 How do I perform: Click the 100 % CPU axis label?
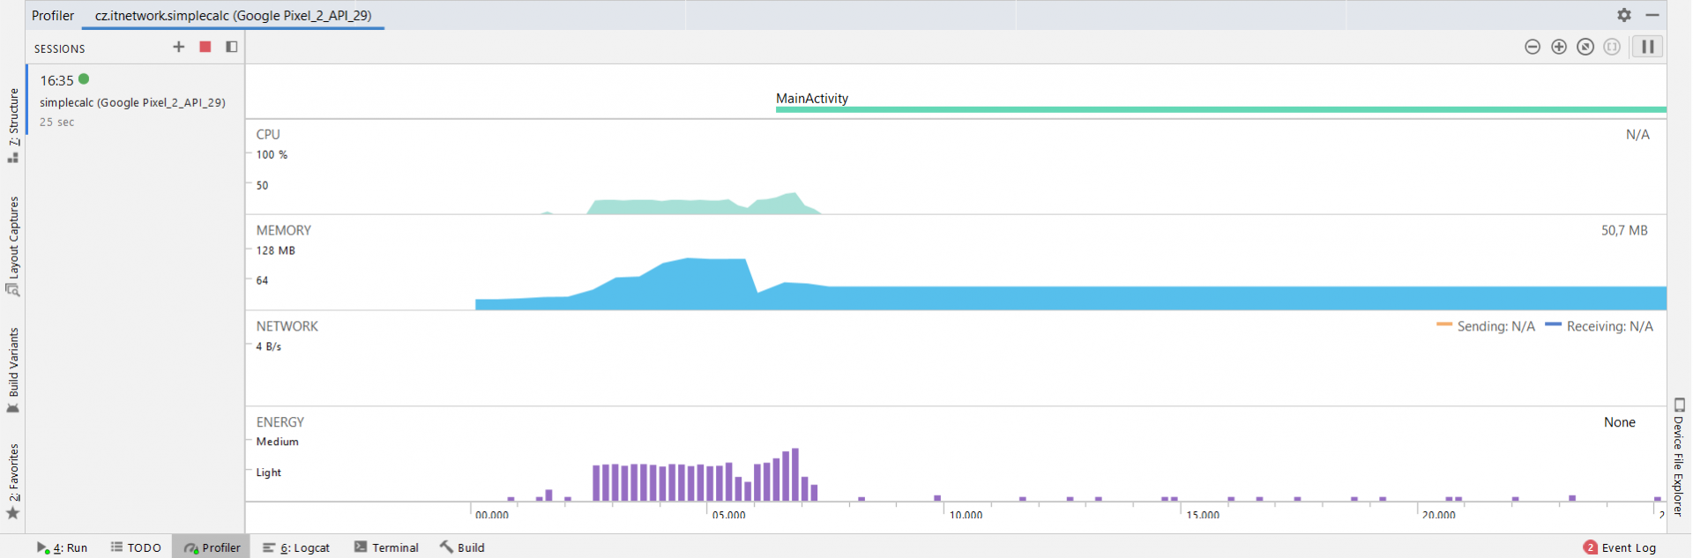click(272, 154)
